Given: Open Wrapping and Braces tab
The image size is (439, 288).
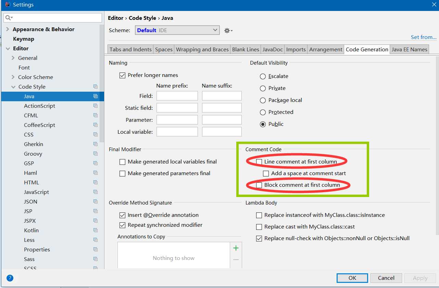Looking at the screenshot, I should [x=202, y=50].
